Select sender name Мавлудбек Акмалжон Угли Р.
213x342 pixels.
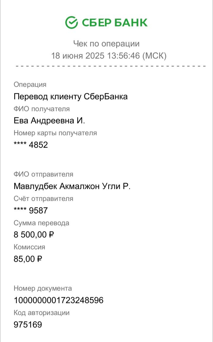click(72, 186)
